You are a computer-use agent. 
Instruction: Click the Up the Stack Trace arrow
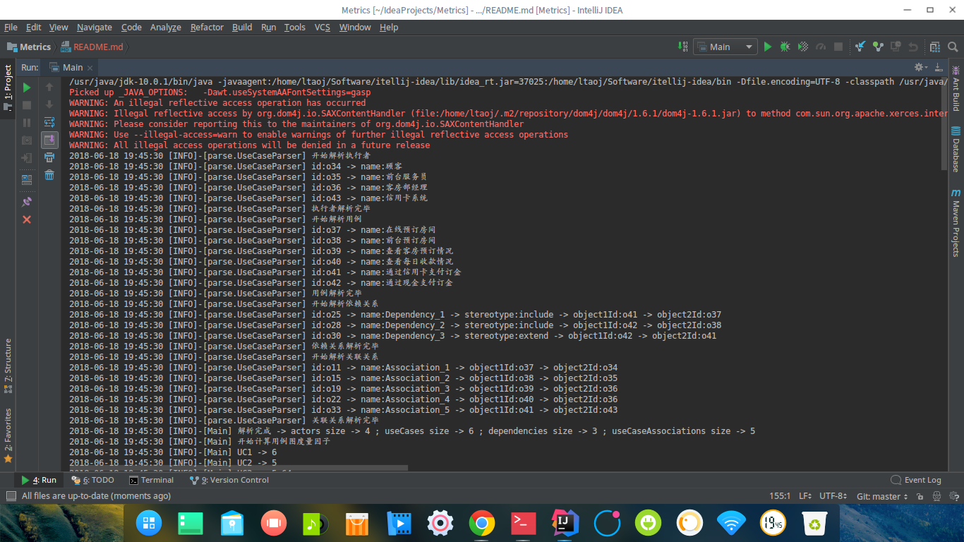[x=49, y=88]
